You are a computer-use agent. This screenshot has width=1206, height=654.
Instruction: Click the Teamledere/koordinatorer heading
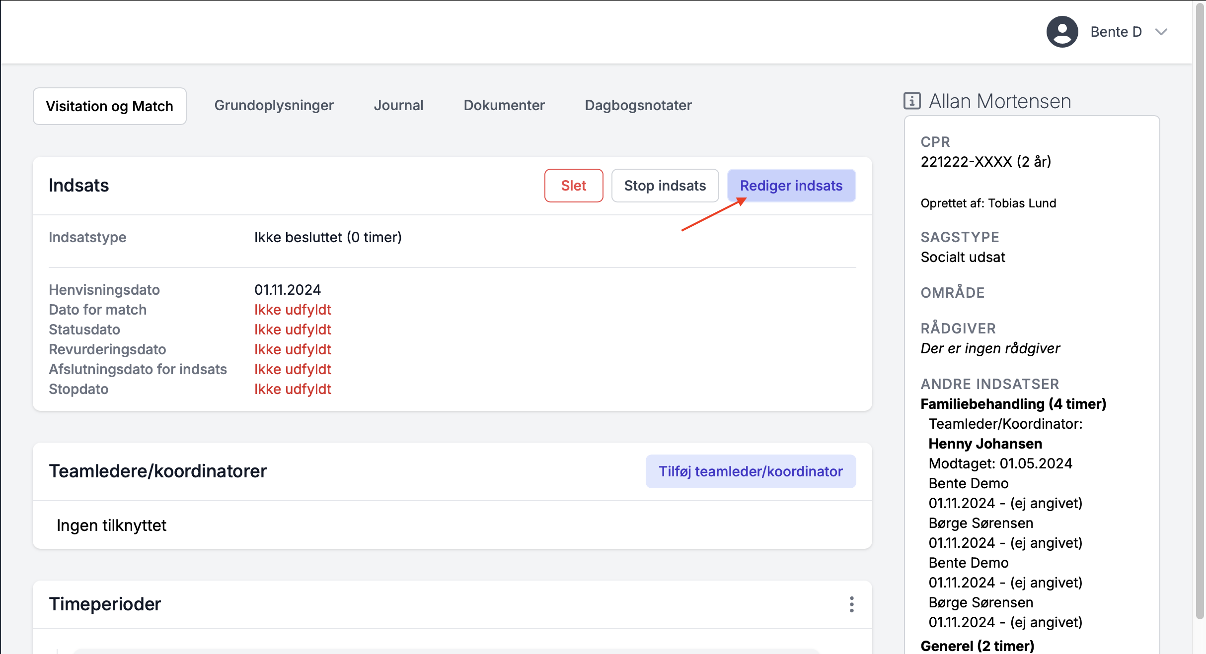(157, 471)
